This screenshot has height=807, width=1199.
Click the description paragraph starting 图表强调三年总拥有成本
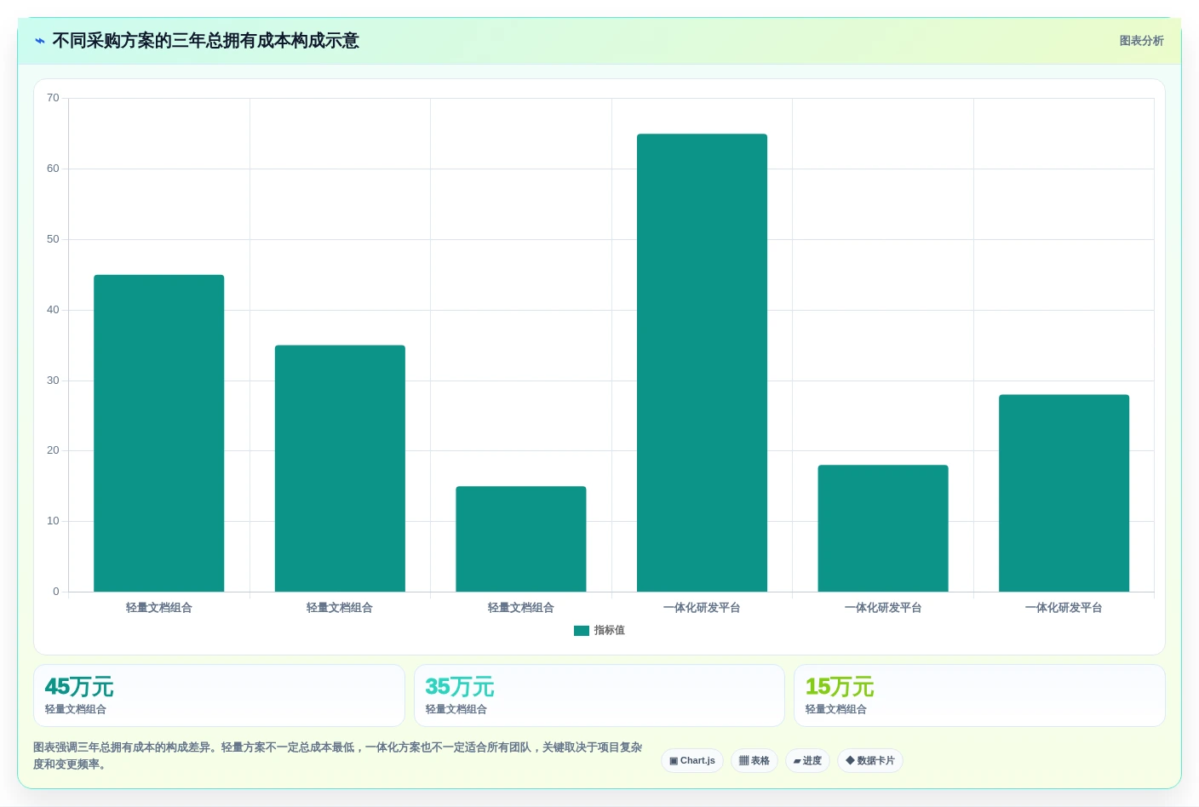pyautogui.click(x=338, y=756)
